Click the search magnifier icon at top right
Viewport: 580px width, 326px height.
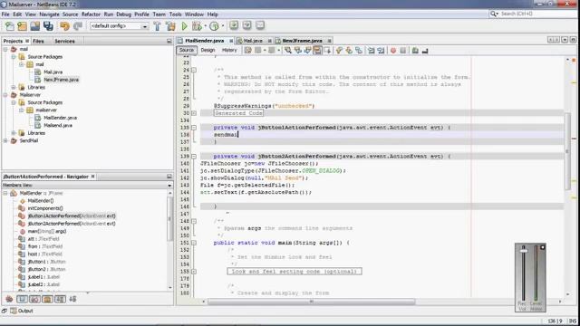point(494,14)
